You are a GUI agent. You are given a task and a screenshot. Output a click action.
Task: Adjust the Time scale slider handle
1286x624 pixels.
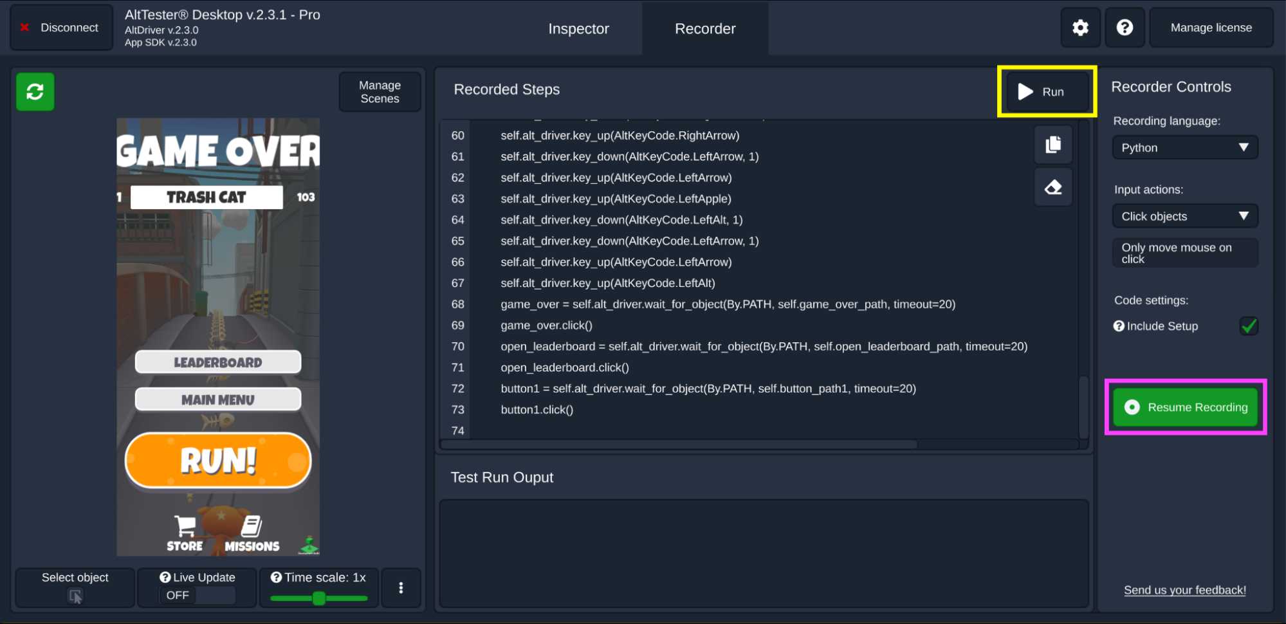318,598
